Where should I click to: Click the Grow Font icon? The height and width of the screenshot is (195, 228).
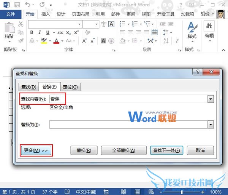click(84, 41)
